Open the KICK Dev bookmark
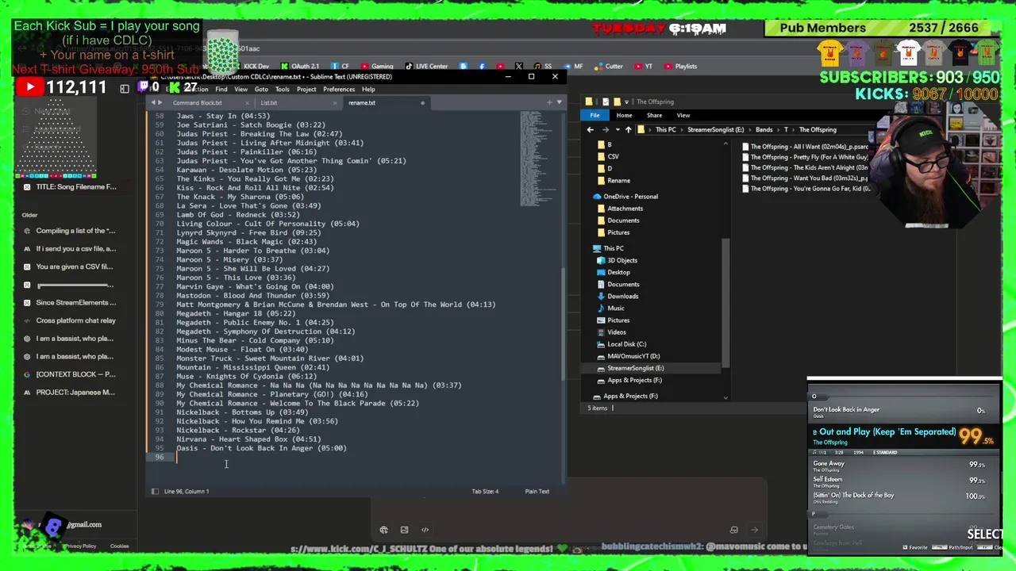Image resolution: width=1016 pixels, height=571 pixels. 256,67
